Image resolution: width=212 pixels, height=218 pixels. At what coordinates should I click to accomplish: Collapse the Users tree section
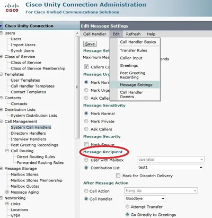(1, 33)
